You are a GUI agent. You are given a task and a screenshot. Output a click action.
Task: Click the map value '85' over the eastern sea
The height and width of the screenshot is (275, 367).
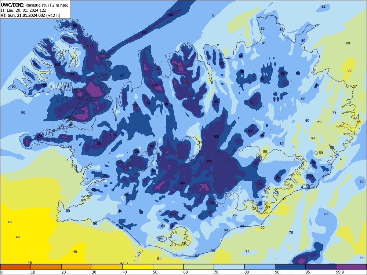(x=361, y=181)
